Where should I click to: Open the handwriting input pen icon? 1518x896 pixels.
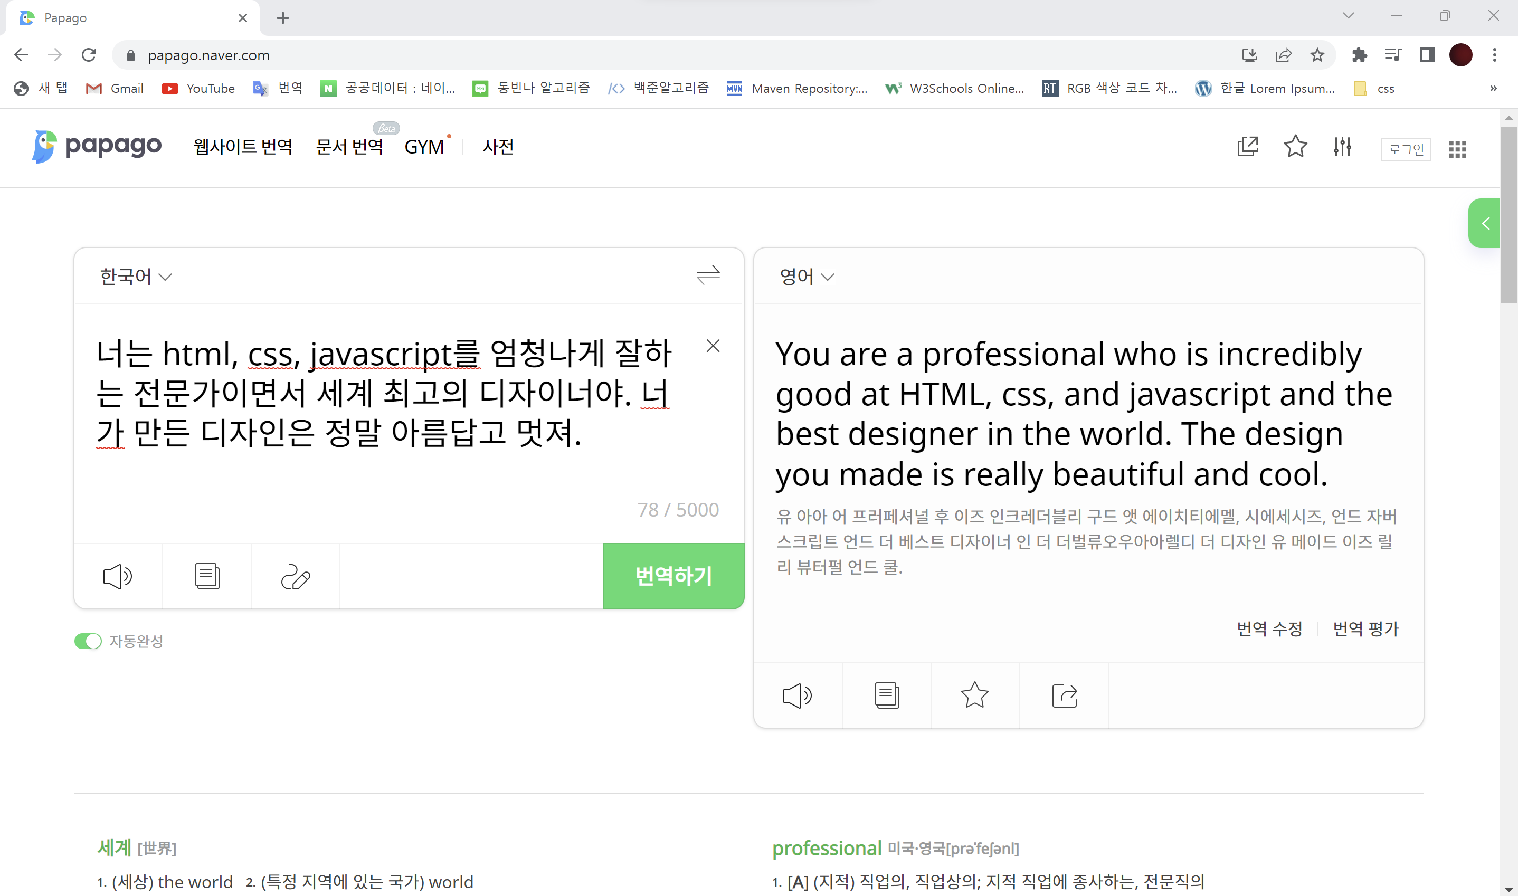coord(295,577)
